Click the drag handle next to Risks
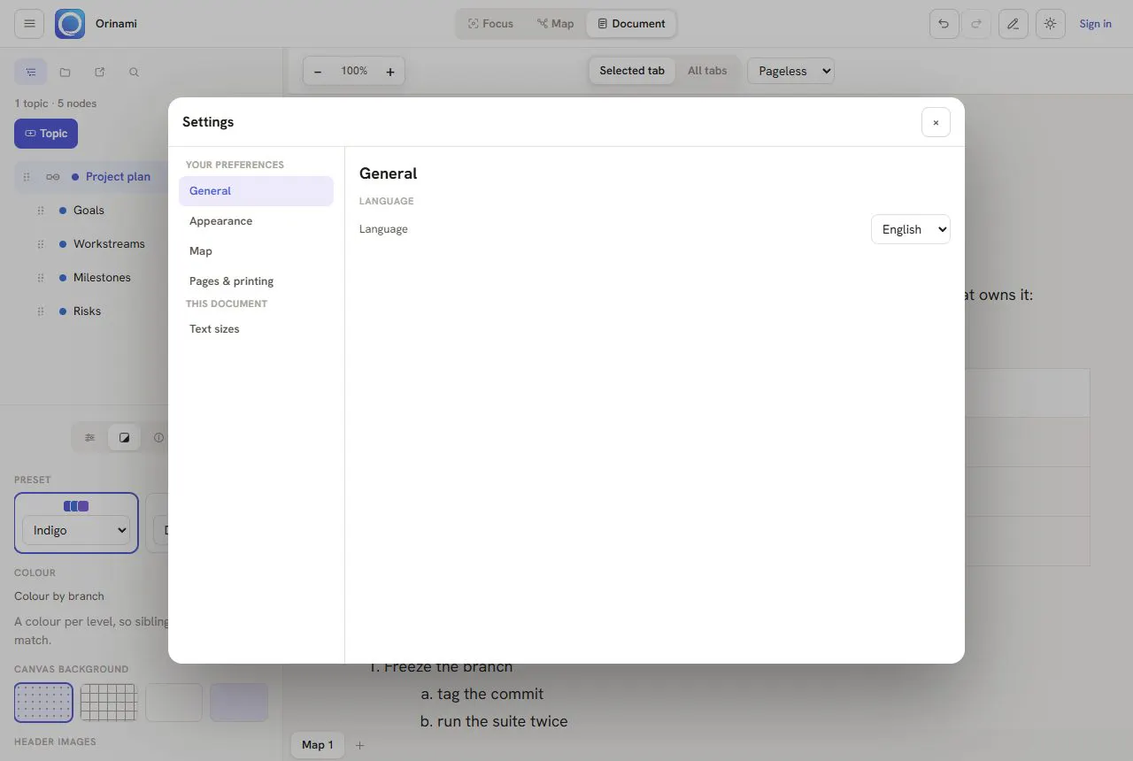The image size is (1133, 761). click(41, 311)
